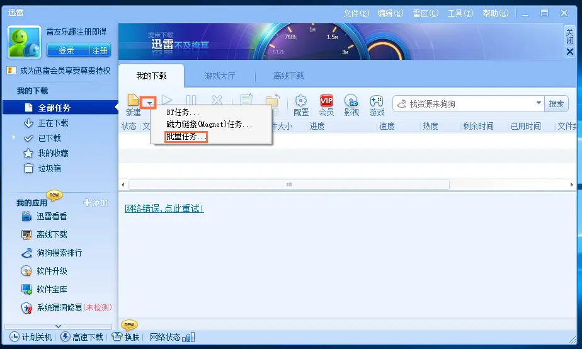This screenshot has height=349, width=582.
Task: Open the 雷区(C) menu
Action: tap(425, 13)
